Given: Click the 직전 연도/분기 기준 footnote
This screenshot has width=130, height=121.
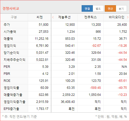Looking at the screenshot, I should [19, 117].
